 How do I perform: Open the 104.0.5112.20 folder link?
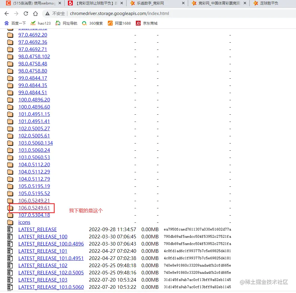point(34,165)
